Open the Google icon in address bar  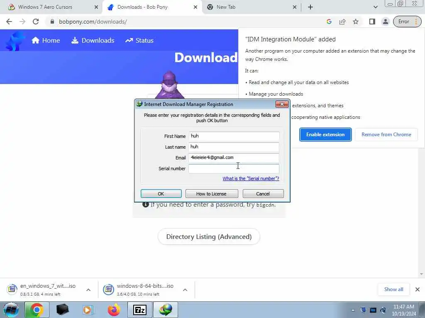point(329,22)
